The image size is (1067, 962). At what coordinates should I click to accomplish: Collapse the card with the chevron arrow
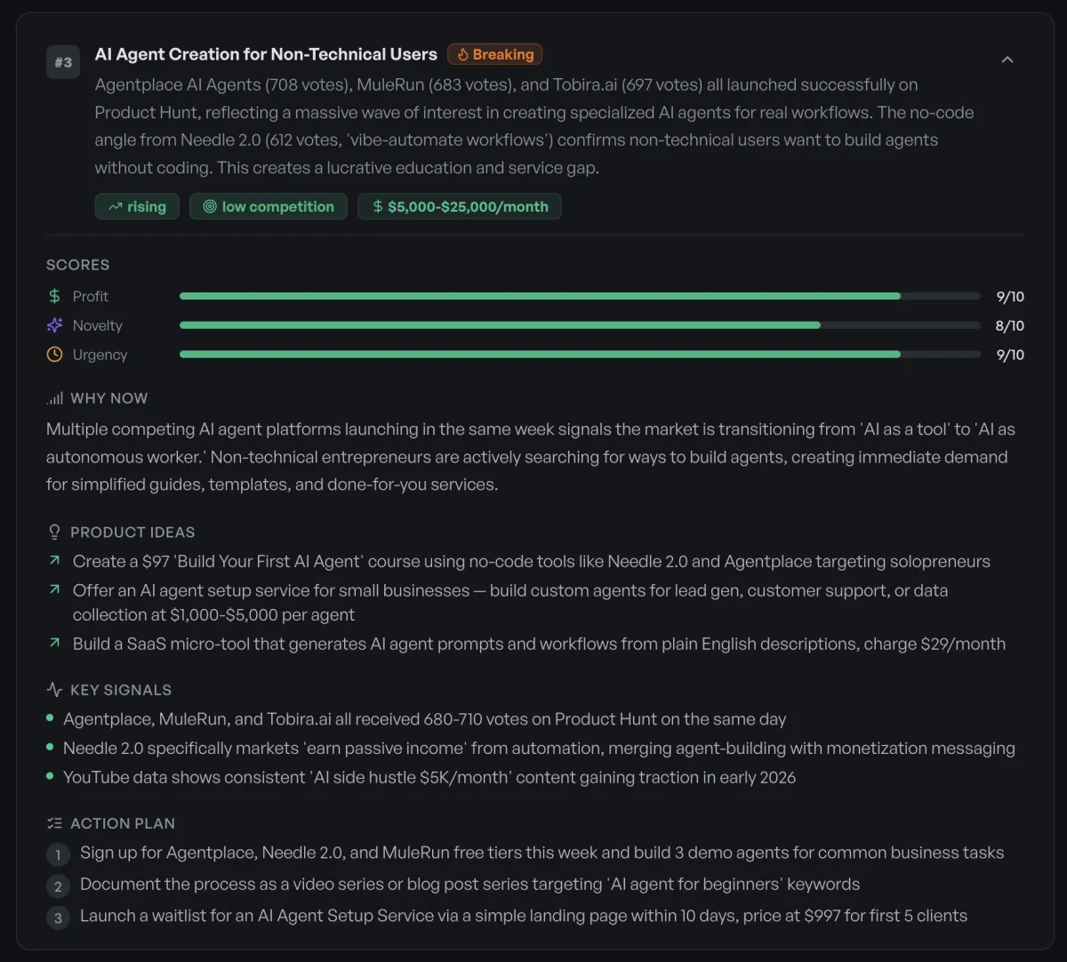(x=1007, y=60)
